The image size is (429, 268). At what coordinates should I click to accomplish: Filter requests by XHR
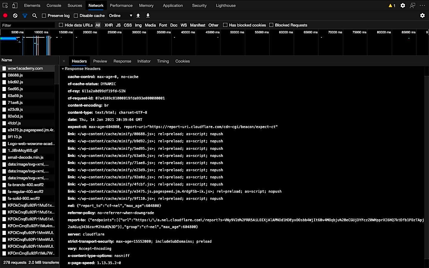[109, 25]
